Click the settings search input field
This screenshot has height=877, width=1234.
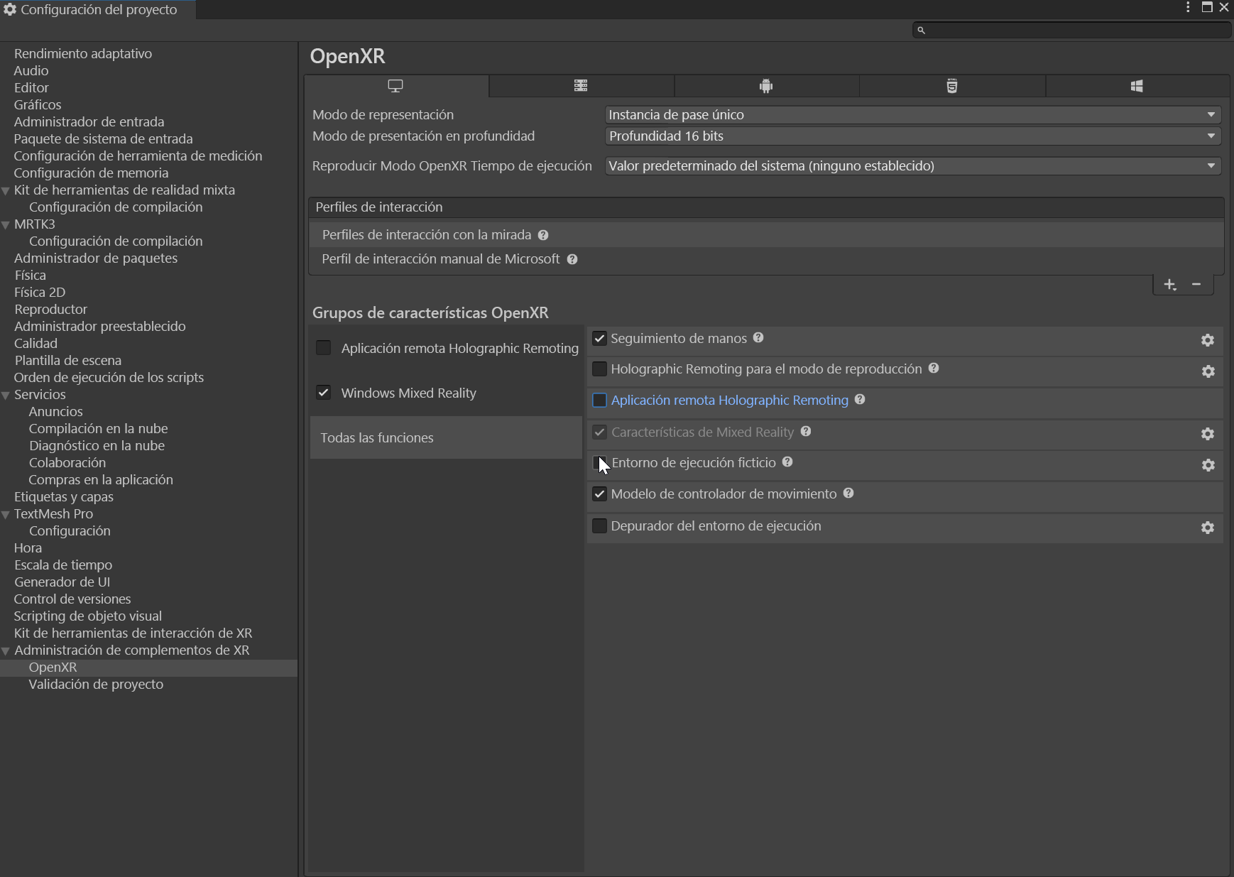point(1071,30)
